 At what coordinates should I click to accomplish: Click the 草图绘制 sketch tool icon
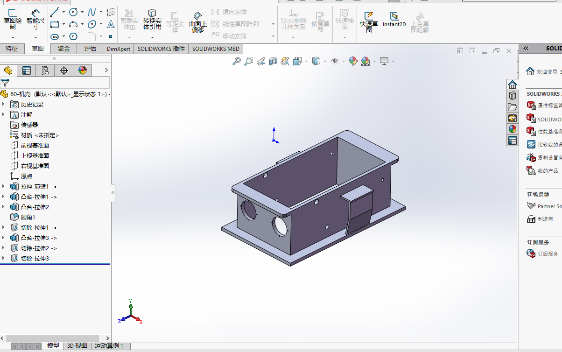(13, 13)
